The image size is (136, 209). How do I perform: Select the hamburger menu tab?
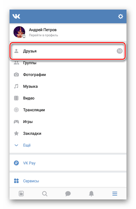click(x=115, y=193)
